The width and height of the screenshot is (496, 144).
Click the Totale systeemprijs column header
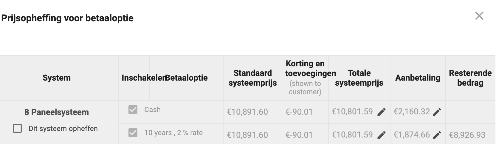coord(359,78)
